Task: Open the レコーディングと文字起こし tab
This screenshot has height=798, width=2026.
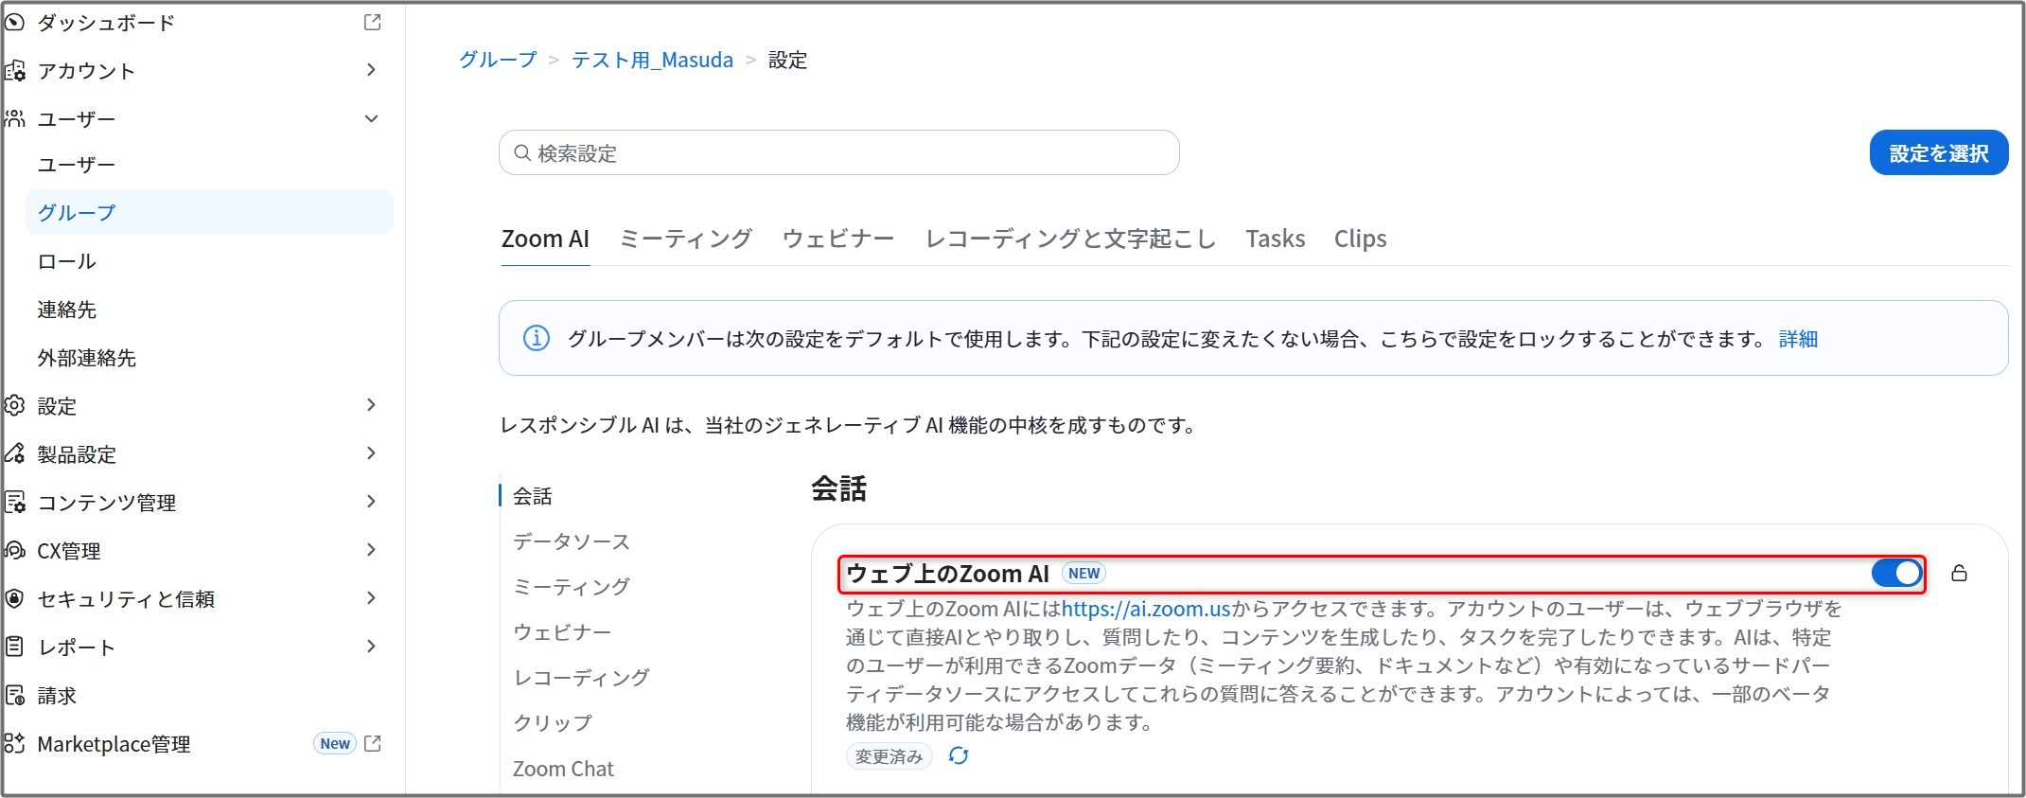Action: [1069, 239]
